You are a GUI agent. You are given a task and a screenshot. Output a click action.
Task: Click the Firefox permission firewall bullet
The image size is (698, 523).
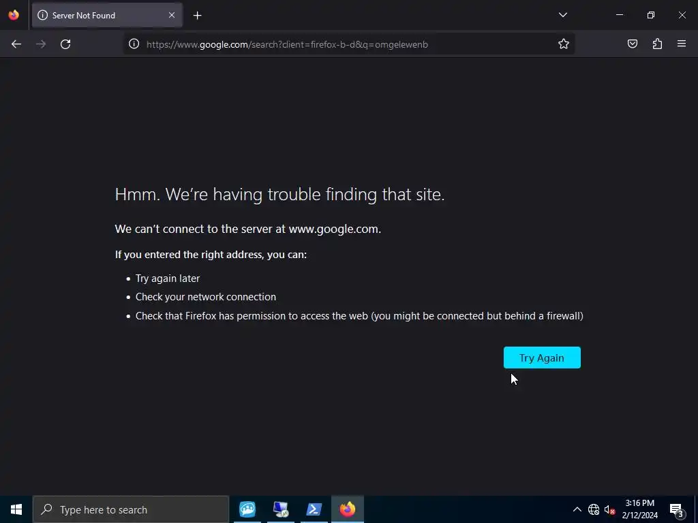[x=359, y=316]
